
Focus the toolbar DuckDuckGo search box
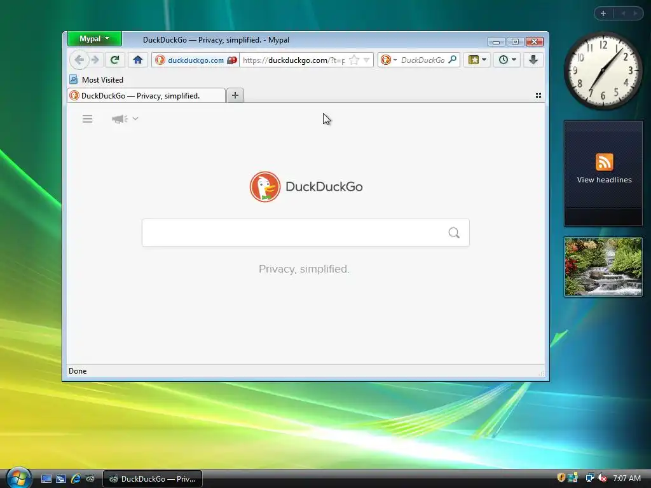point(423,60)
